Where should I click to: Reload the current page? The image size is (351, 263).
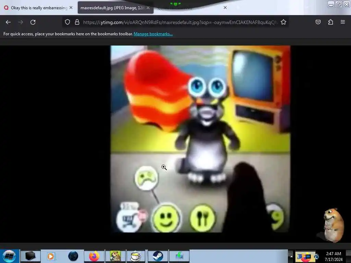(x=33, y=22)
